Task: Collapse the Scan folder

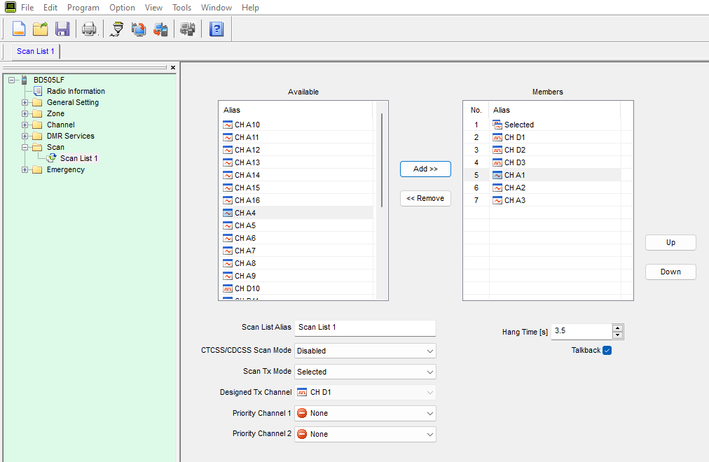Action: coord(25,147)
